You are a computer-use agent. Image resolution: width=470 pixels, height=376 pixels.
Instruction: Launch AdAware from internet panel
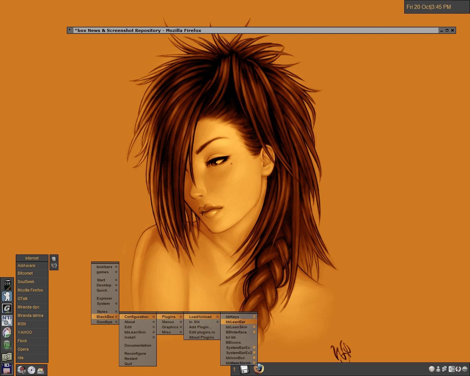click(32, 265)
